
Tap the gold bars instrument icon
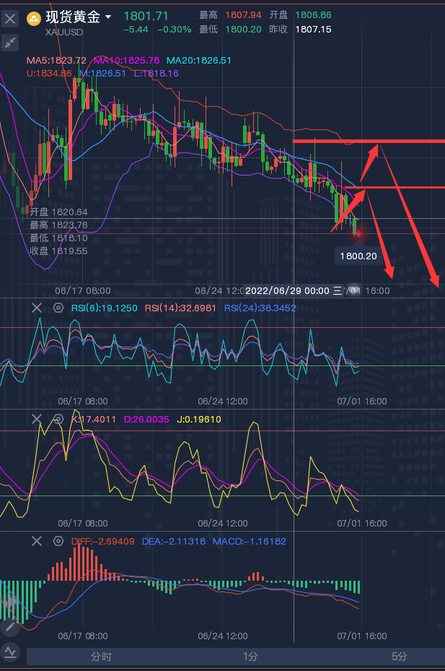tap(34, 18)
